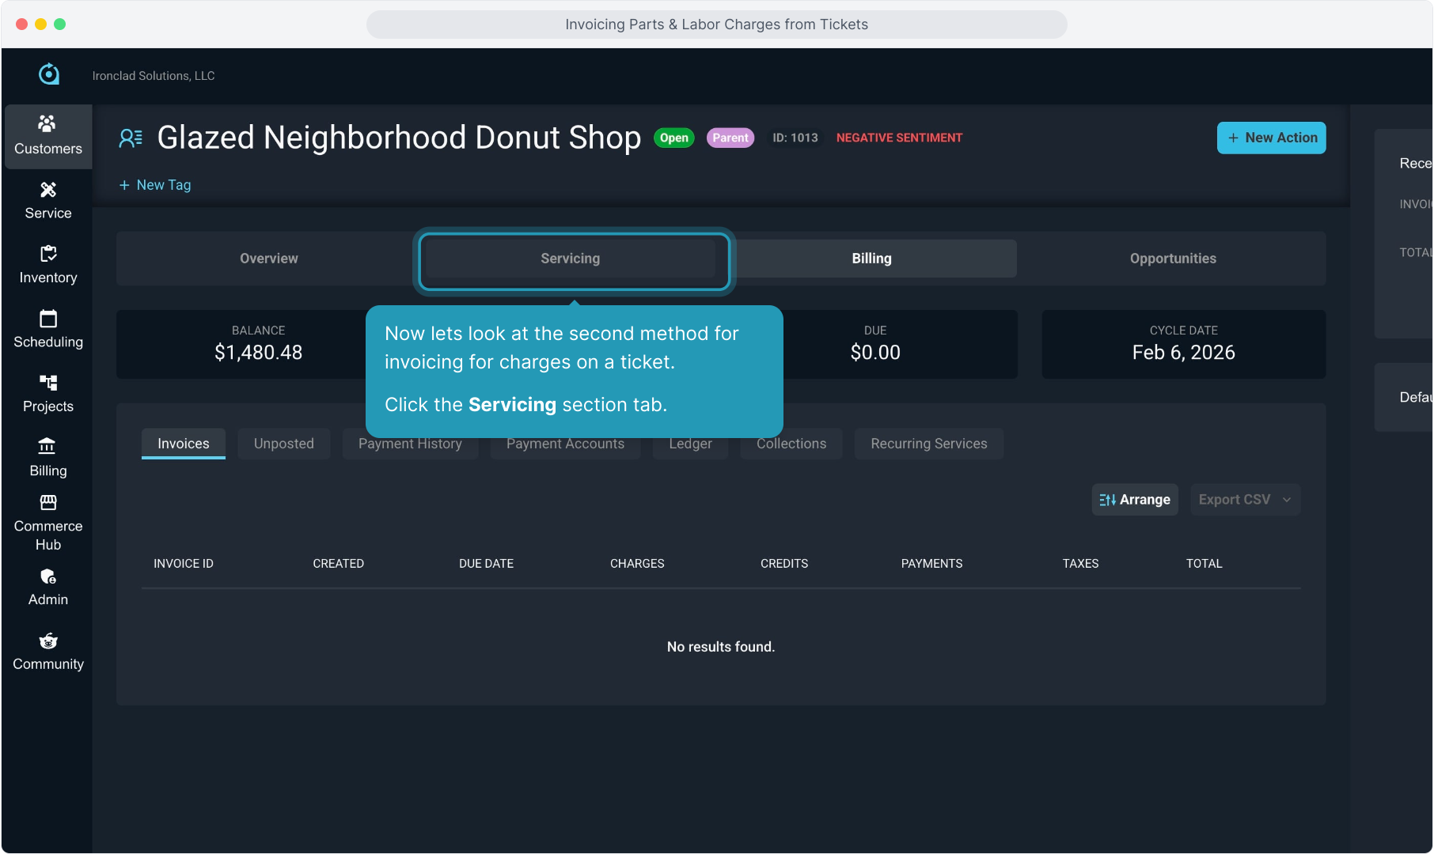Open the Recurring Services tab

coord(928,444)
